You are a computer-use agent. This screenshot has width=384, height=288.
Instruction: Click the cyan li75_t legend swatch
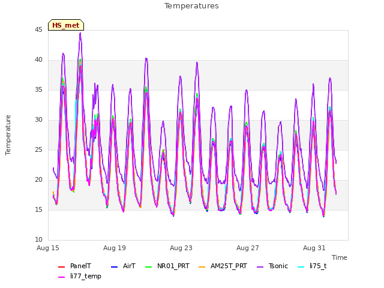pos(301,266)
